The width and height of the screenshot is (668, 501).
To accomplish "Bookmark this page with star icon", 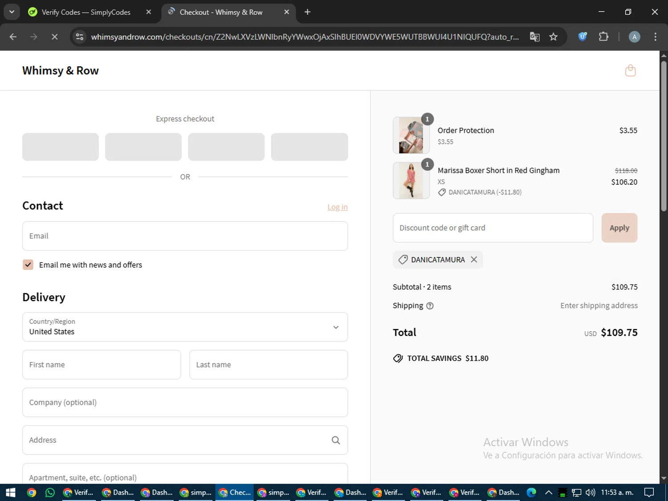I will (x=553, y=37).
